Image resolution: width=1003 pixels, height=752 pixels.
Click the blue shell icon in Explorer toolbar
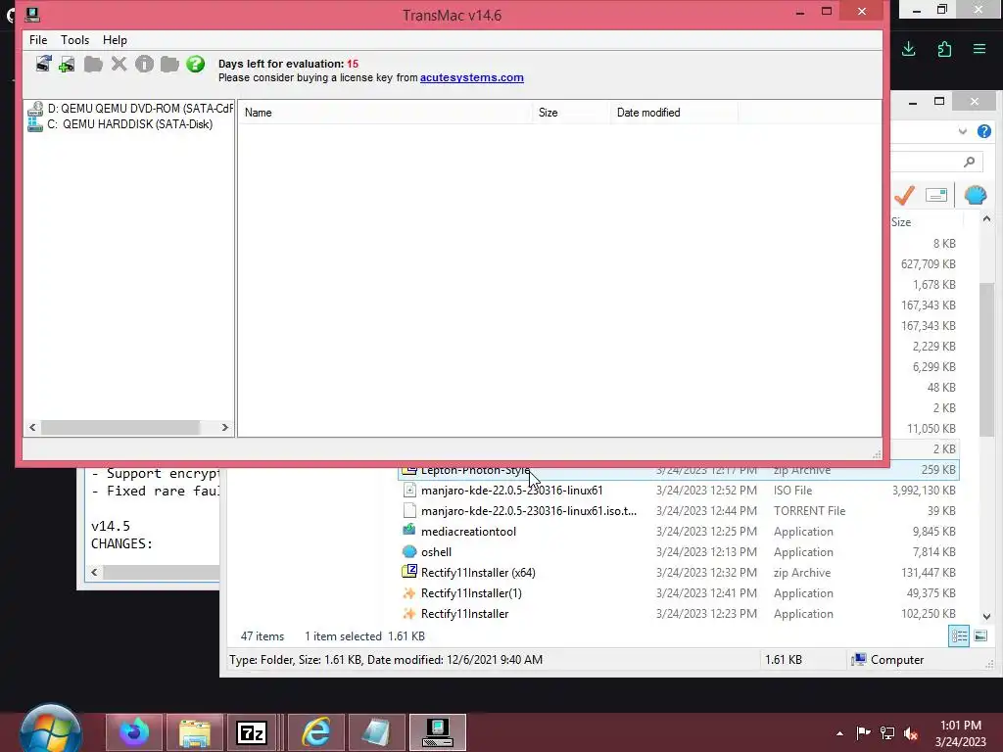(975, 195)
